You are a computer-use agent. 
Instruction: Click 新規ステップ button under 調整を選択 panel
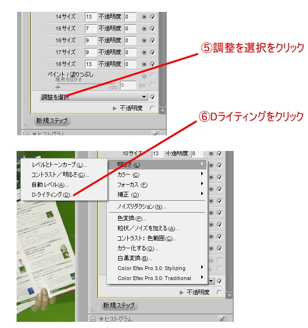coord(52,121)
